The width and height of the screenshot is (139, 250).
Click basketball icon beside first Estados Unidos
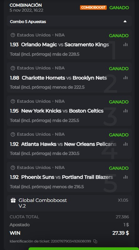point(13,35)
